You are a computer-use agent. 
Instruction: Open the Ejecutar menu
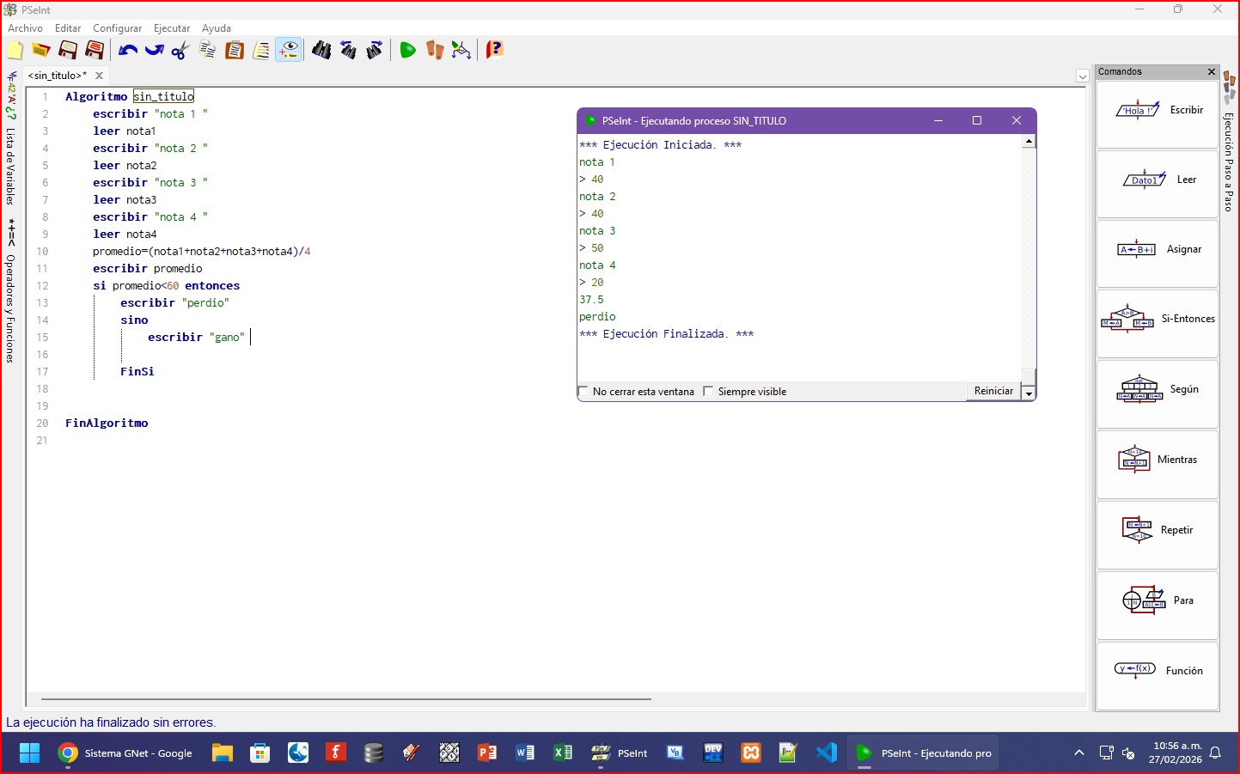171,28
